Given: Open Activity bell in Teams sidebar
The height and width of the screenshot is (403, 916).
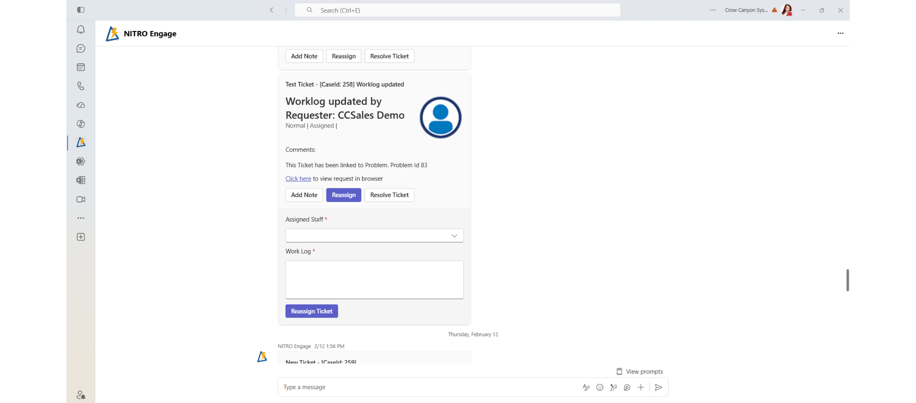Looking at the screenshot, I should pyautogui.click(x=81, y=30).
